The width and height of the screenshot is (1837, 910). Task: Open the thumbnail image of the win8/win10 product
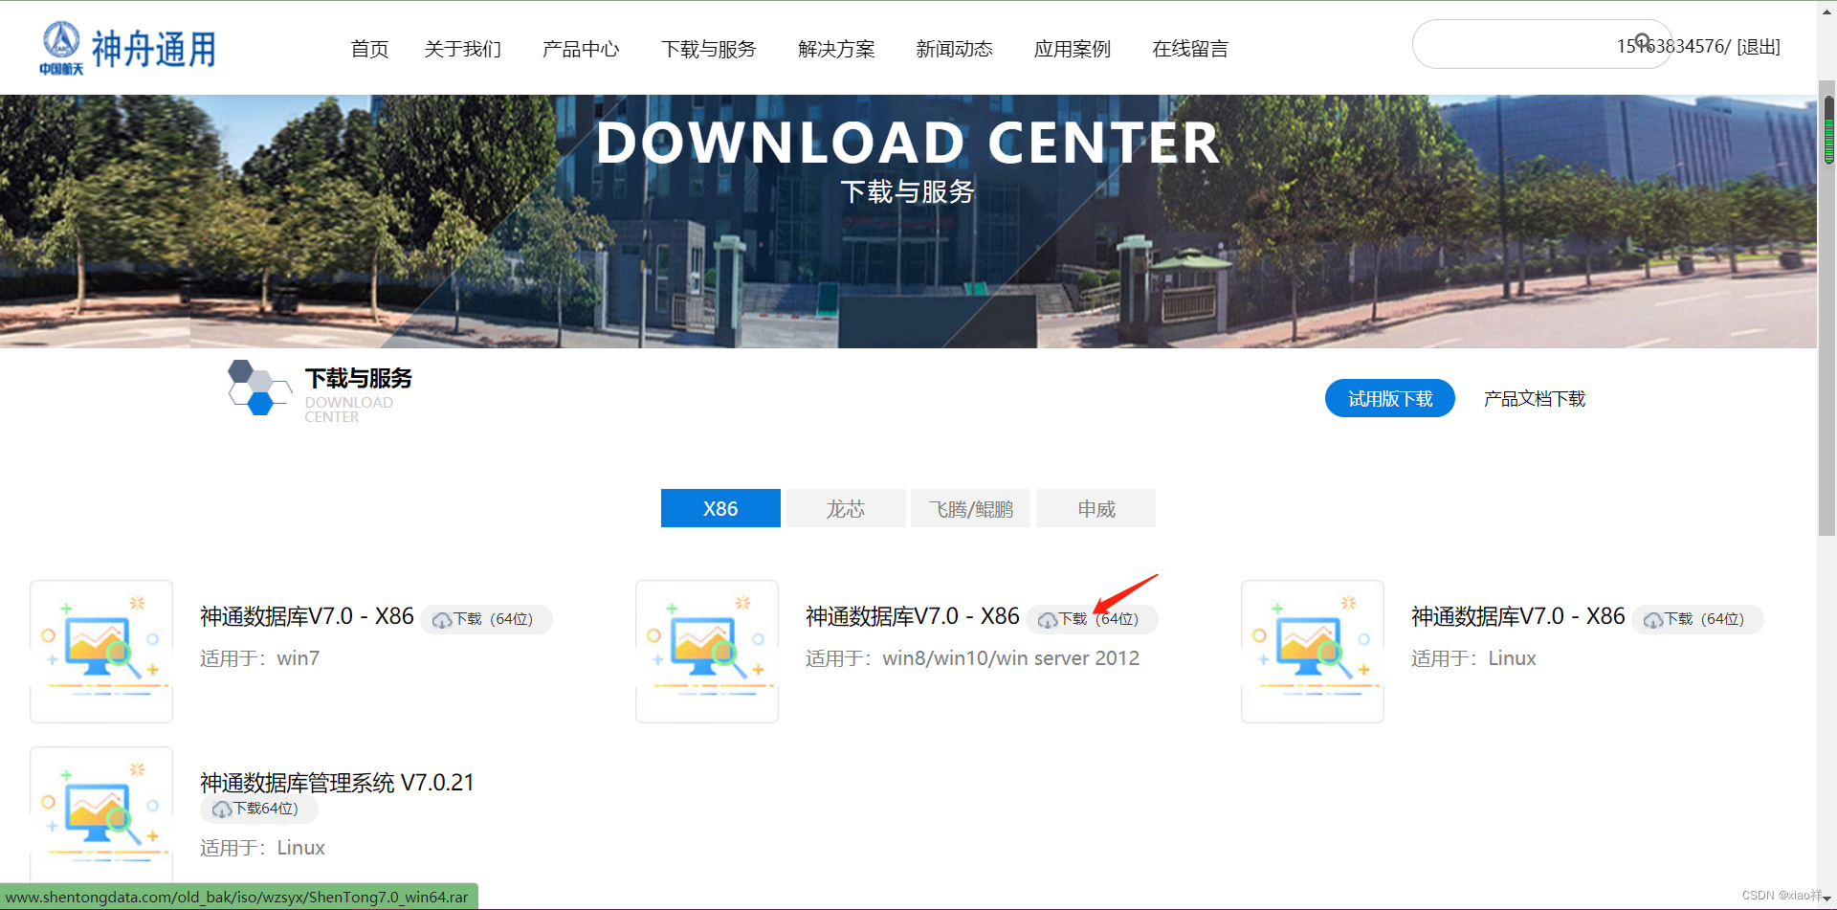(707, 651)
